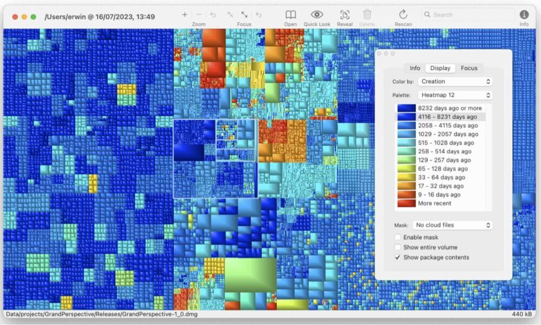Open the Info panel from the toolbar

(524, 15)
